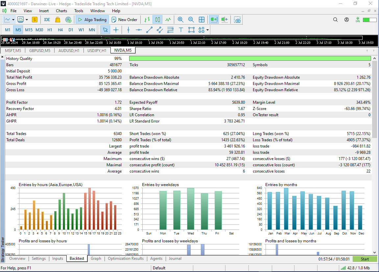Viewport: 379px width, 272px height.
Task: Open the Charts menu
Action: pos(61,11)
